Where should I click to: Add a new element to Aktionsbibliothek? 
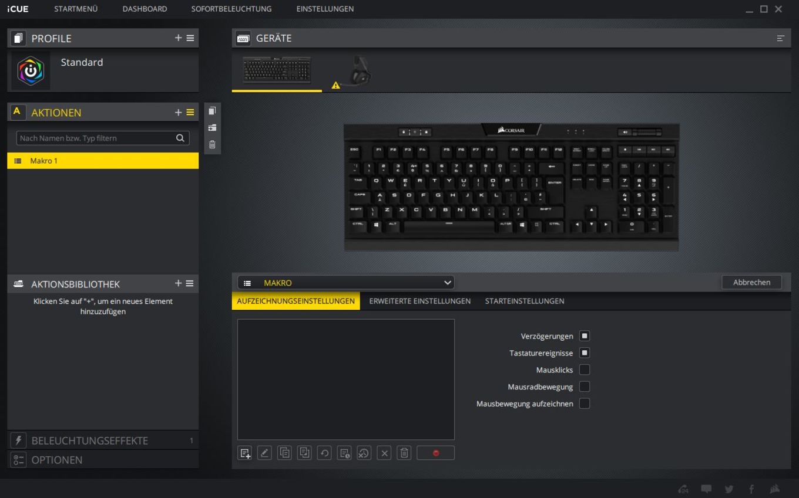179,283
